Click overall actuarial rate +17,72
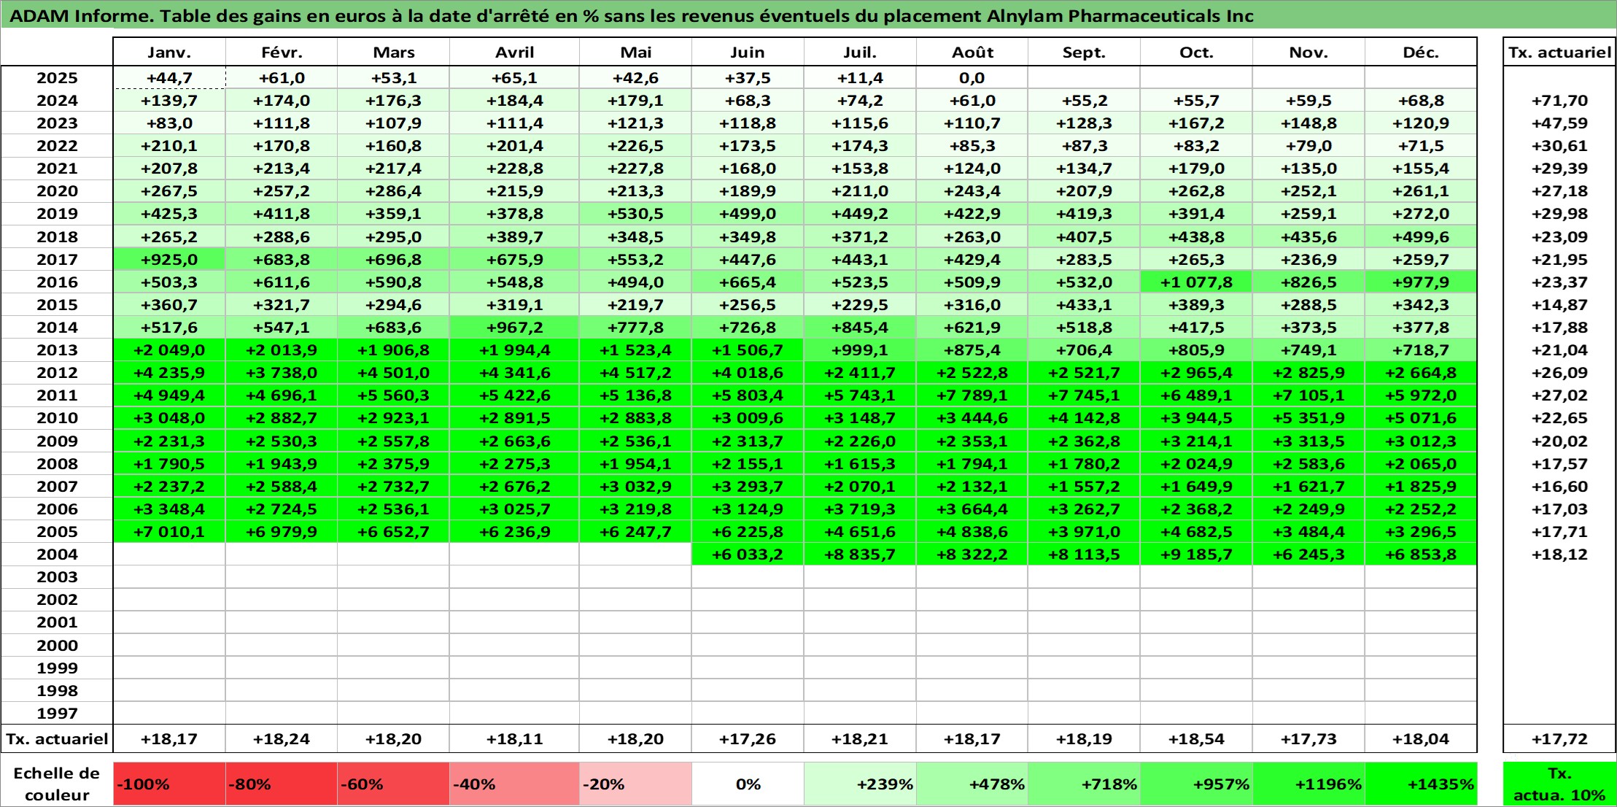 [1559, 738]
